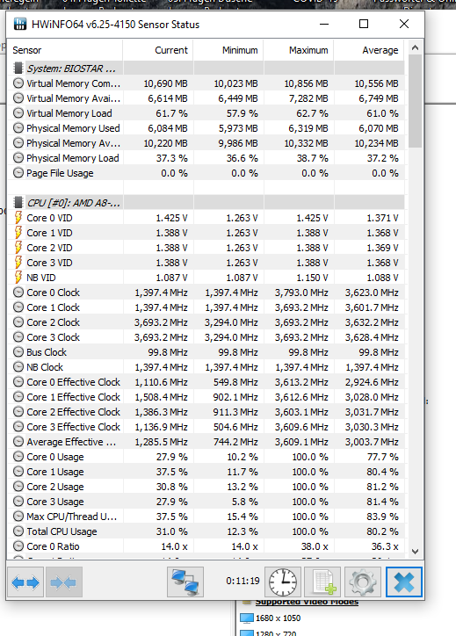Click the 6,084 MB physical memory used value
This screenshot has height=636, width=456.
168,128
